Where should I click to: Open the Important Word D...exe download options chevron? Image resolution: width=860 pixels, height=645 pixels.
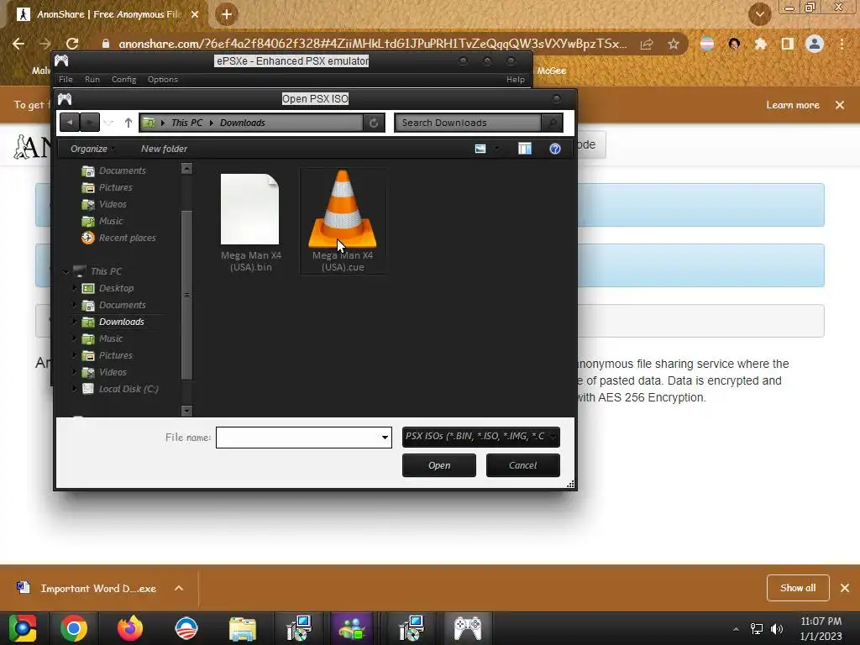tap(179, 588)
